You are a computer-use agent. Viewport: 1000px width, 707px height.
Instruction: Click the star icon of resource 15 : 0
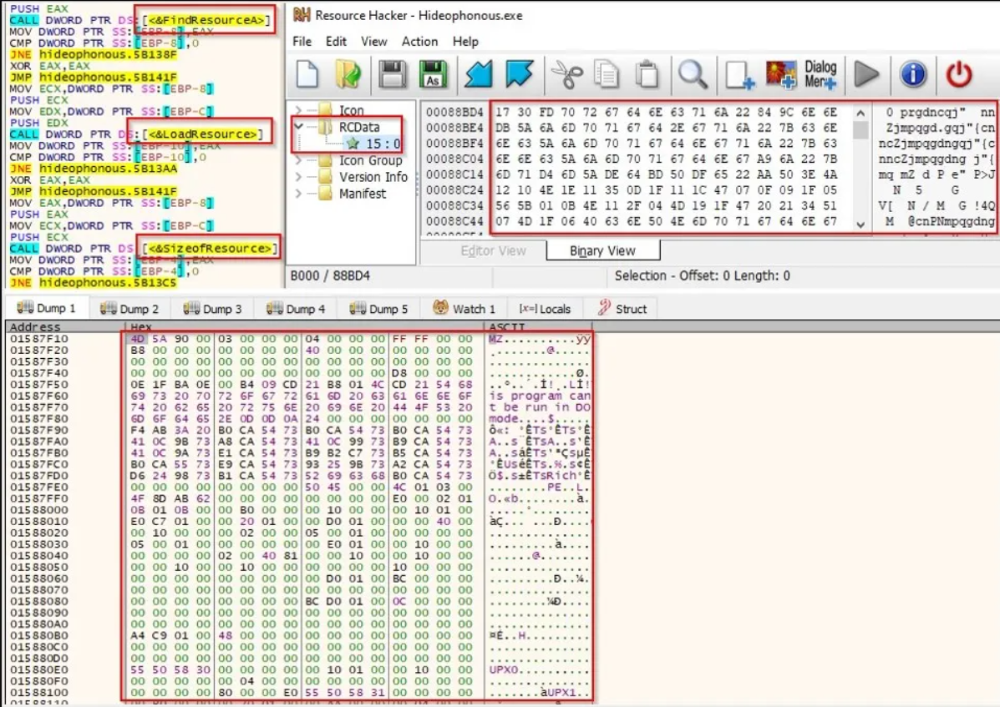point(353,144)
